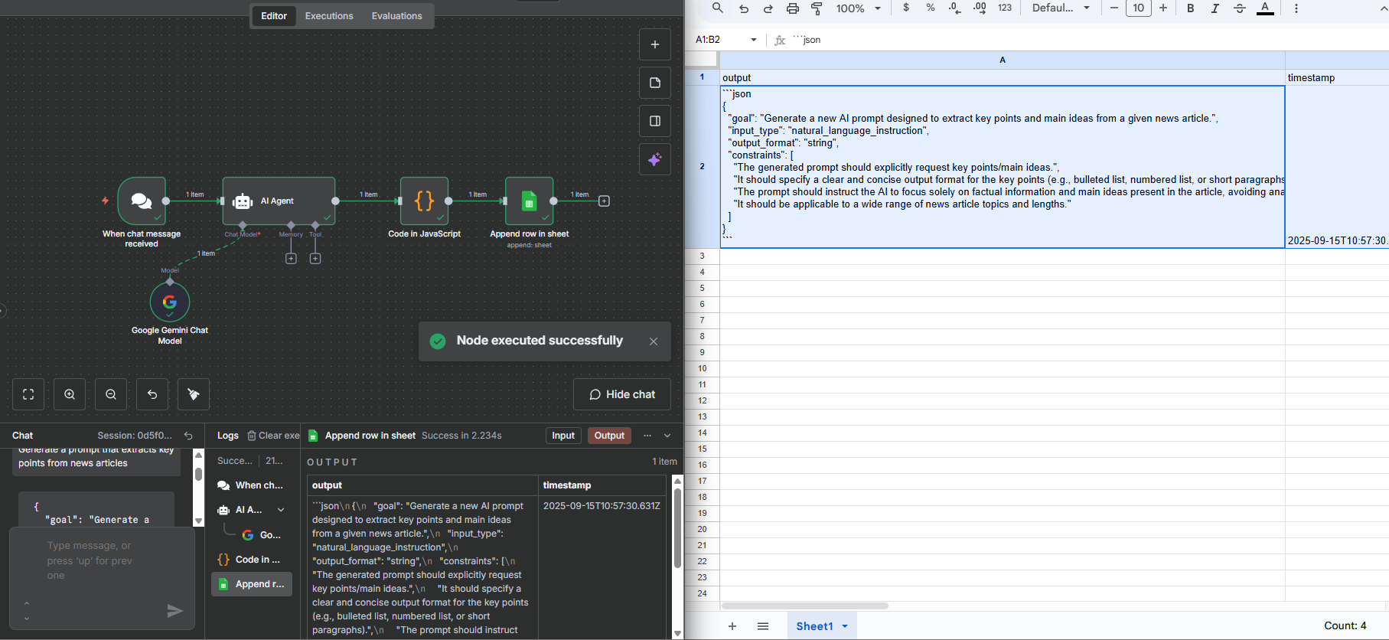Open the Code in JavaScript node
This screenshot has height=640, width=1389.
pos(424,201)
